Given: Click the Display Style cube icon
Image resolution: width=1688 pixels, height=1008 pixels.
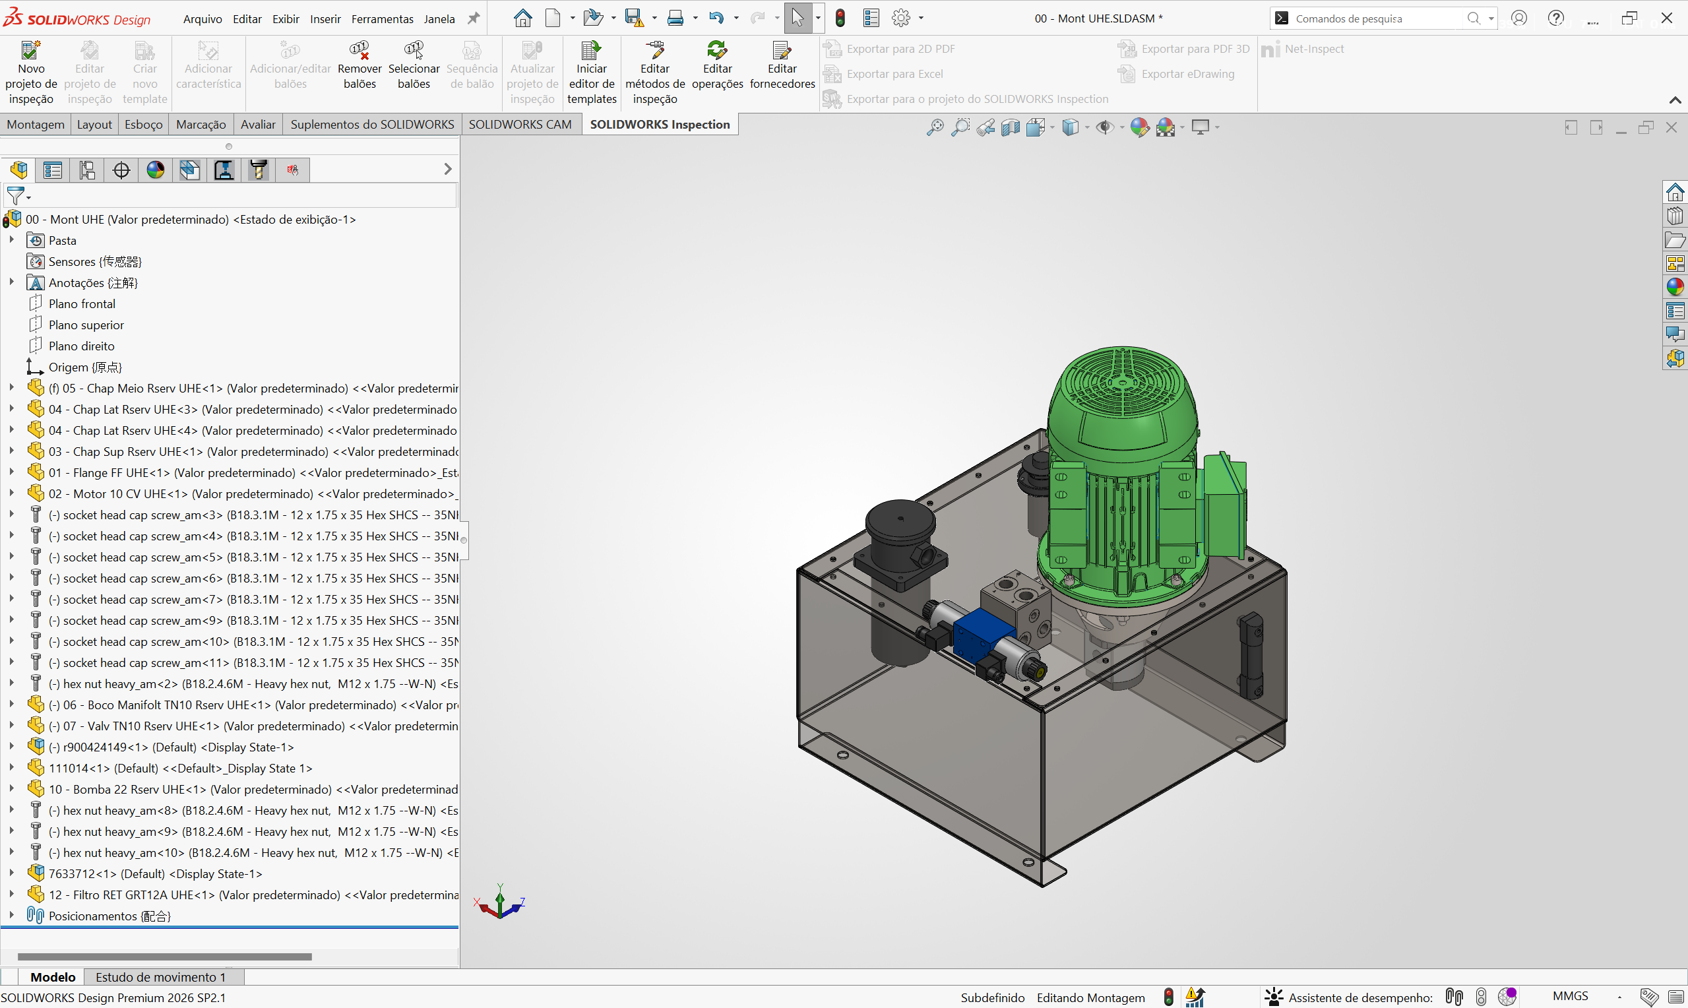Looking at the screenshot, I should pos(1070,127).
